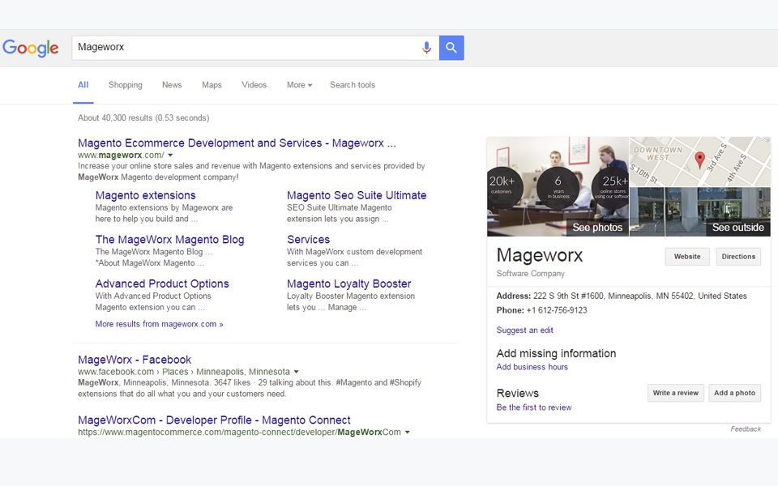Open the Videos tab
This screenshot has width=778, height=486.
[x=254, y=85]
